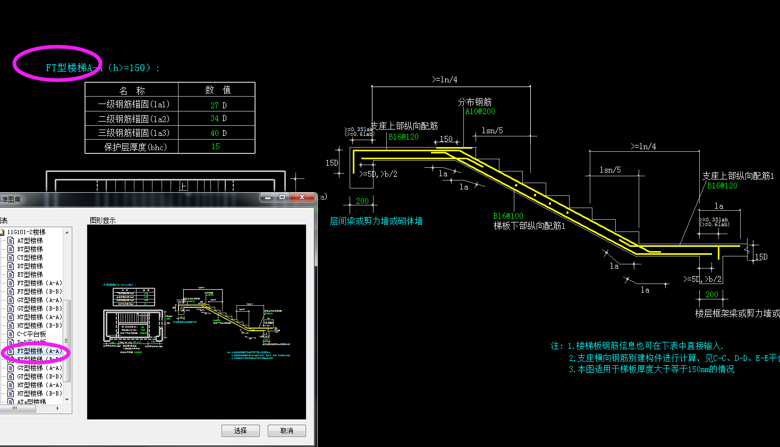Click the book icon of 11G101-2楼梯 root
The width and height of the screenshot is (780, 447).
tap(2, 232)
